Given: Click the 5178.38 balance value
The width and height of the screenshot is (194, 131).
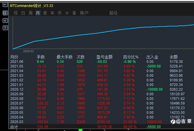Looking at the screenshot, I should tap(176, 62).
